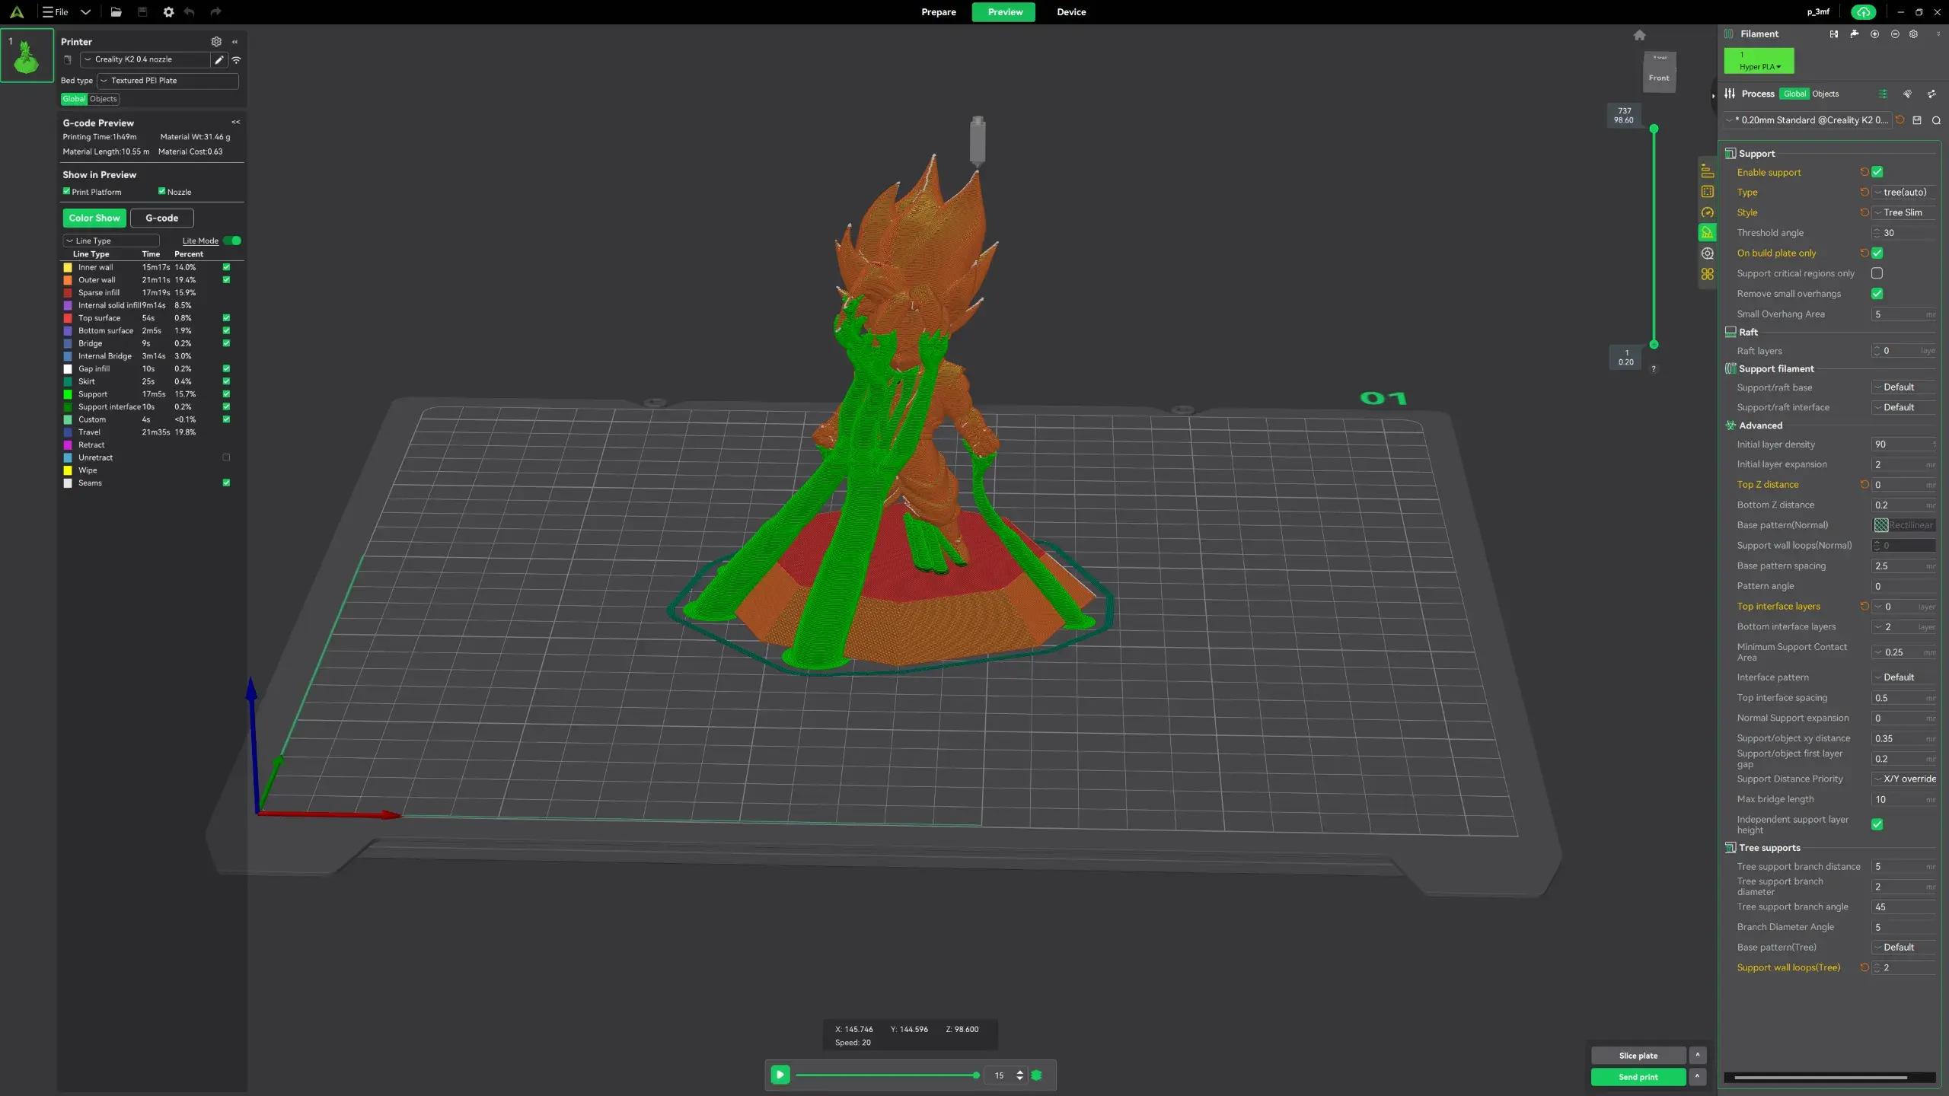The image size is (1949, 1096).
Task: Open the Speed settings gauge icon
Action: 1707,212
